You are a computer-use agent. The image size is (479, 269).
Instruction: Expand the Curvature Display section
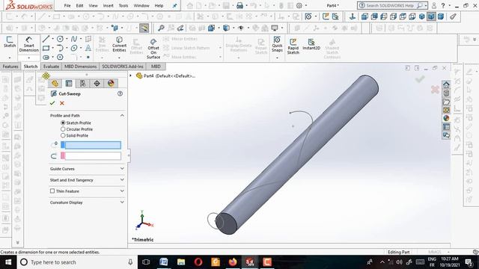(122, 202)
